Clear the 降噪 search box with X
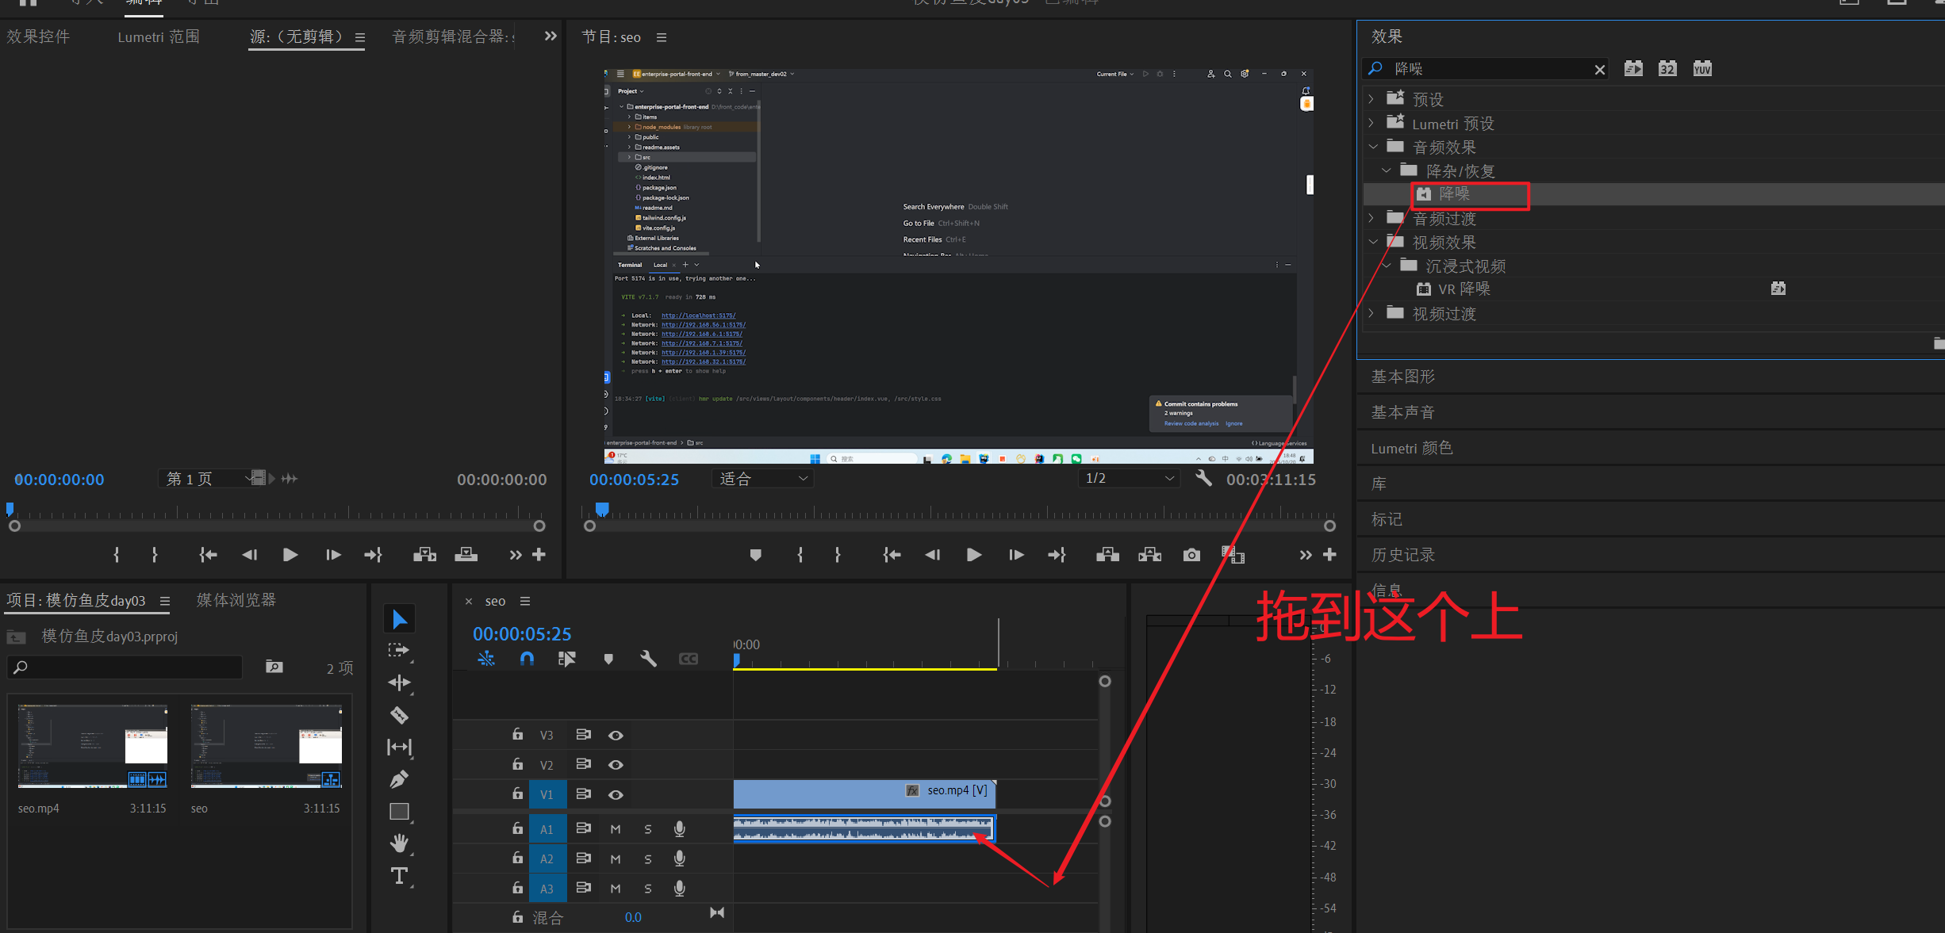 click(1599, 70)
